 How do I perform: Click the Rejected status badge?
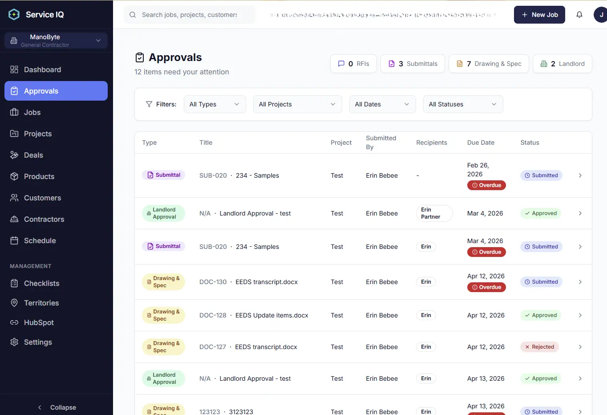coord(539,347)
